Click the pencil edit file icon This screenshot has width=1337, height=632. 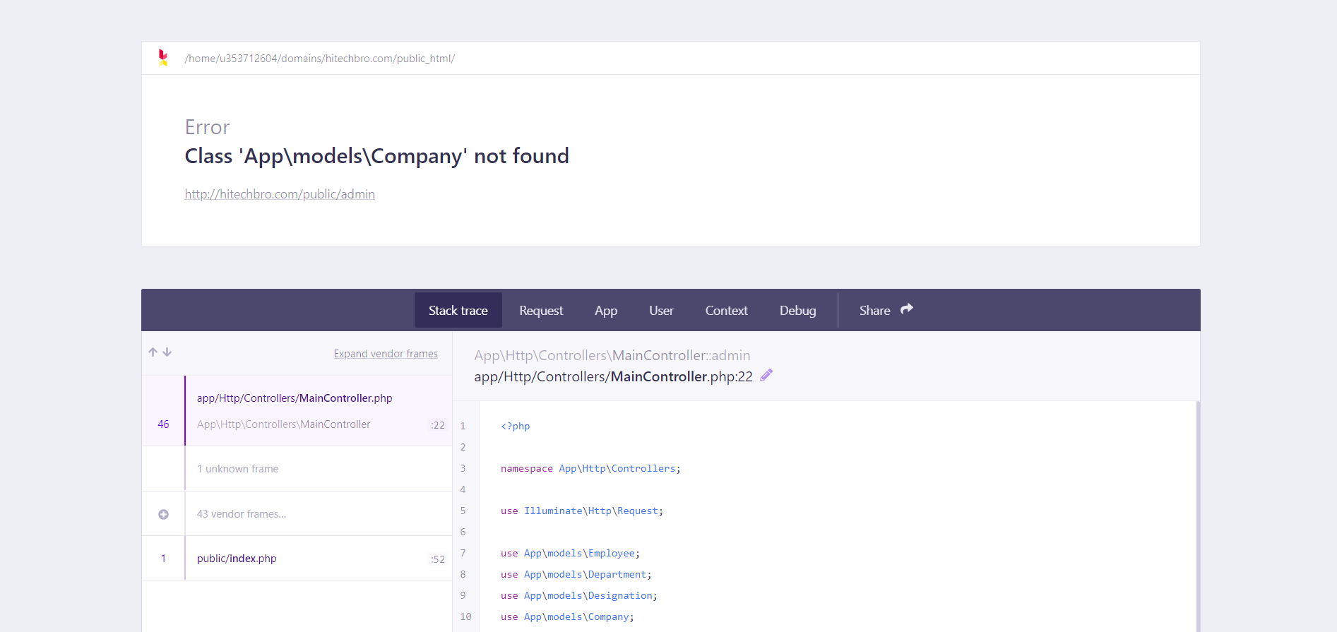point(766,376)
